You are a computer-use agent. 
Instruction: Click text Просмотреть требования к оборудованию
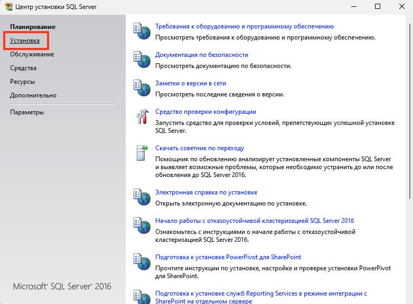click(265, 37)
